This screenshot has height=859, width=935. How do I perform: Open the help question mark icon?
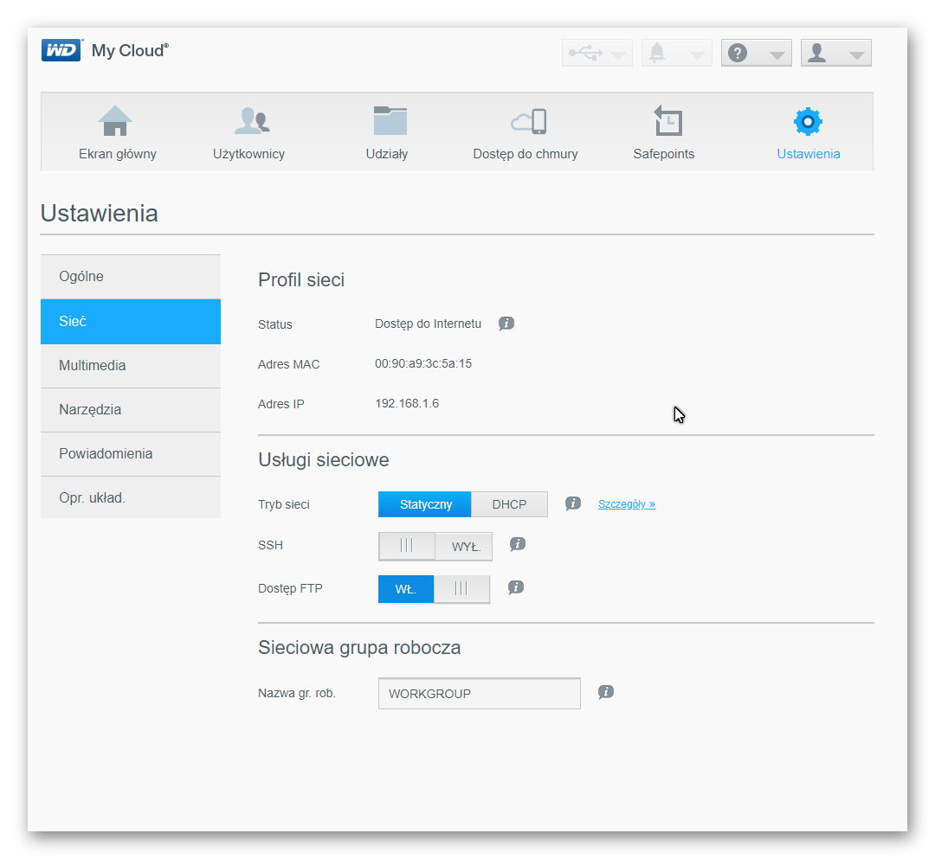tap(738, 53)
